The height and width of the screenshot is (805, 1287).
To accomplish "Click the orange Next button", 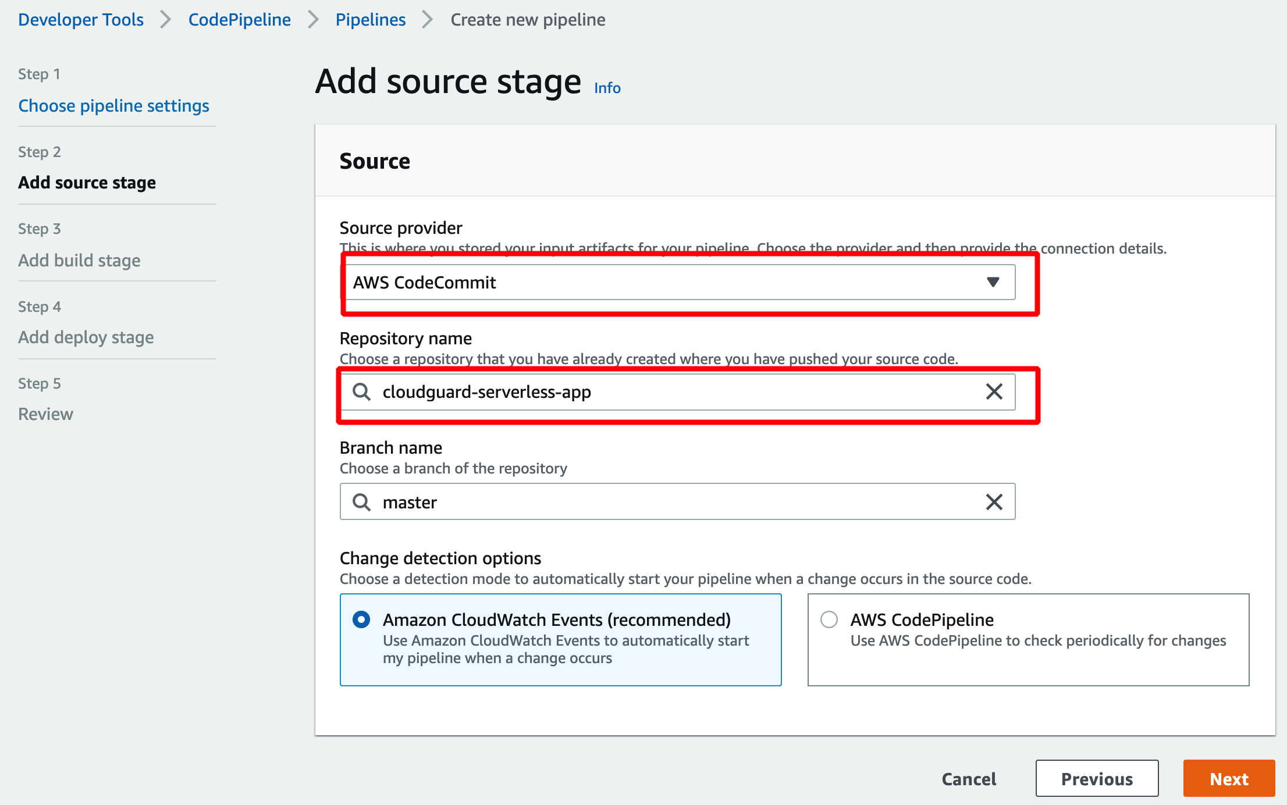I will [x=1229, y=778].
